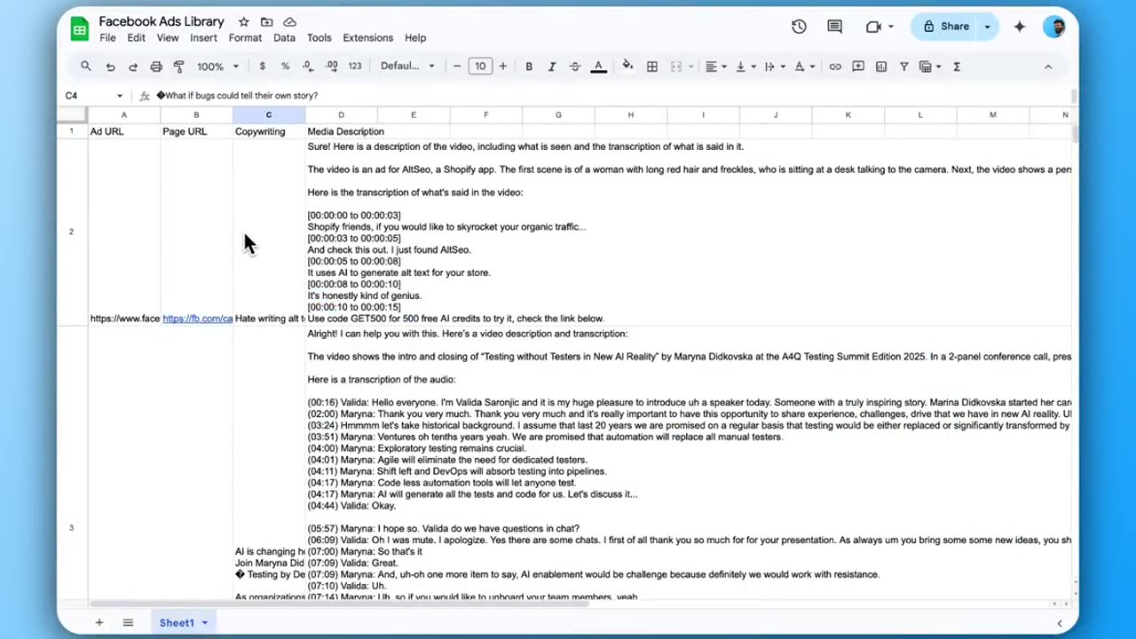Format as percent

(x=285, y=67)
